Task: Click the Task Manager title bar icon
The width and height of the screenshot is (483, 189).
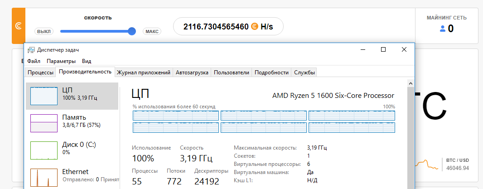Action: 31,50
